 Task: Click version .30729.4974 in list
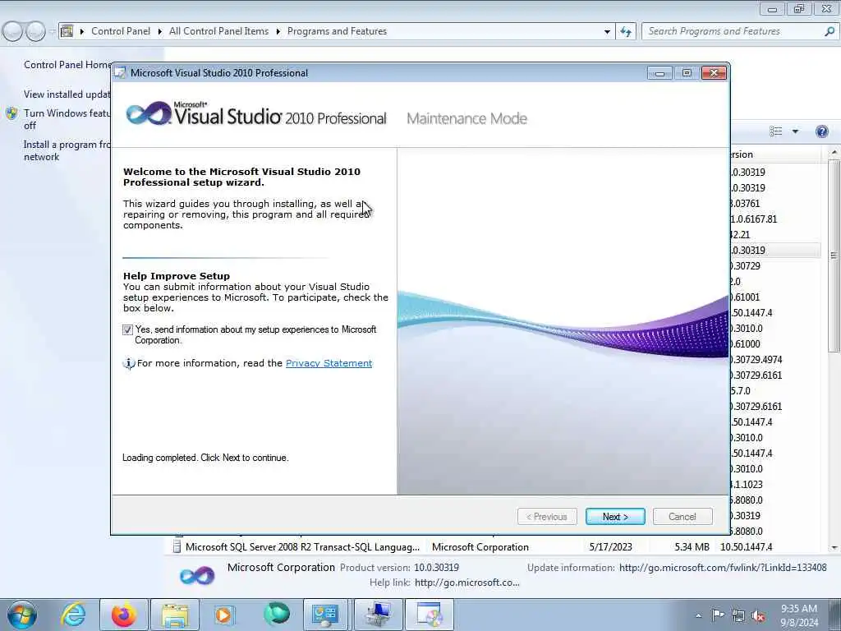[x=756, y=360]
